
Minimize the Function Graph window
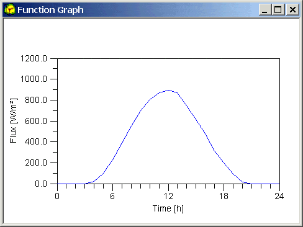pos(265,10)
